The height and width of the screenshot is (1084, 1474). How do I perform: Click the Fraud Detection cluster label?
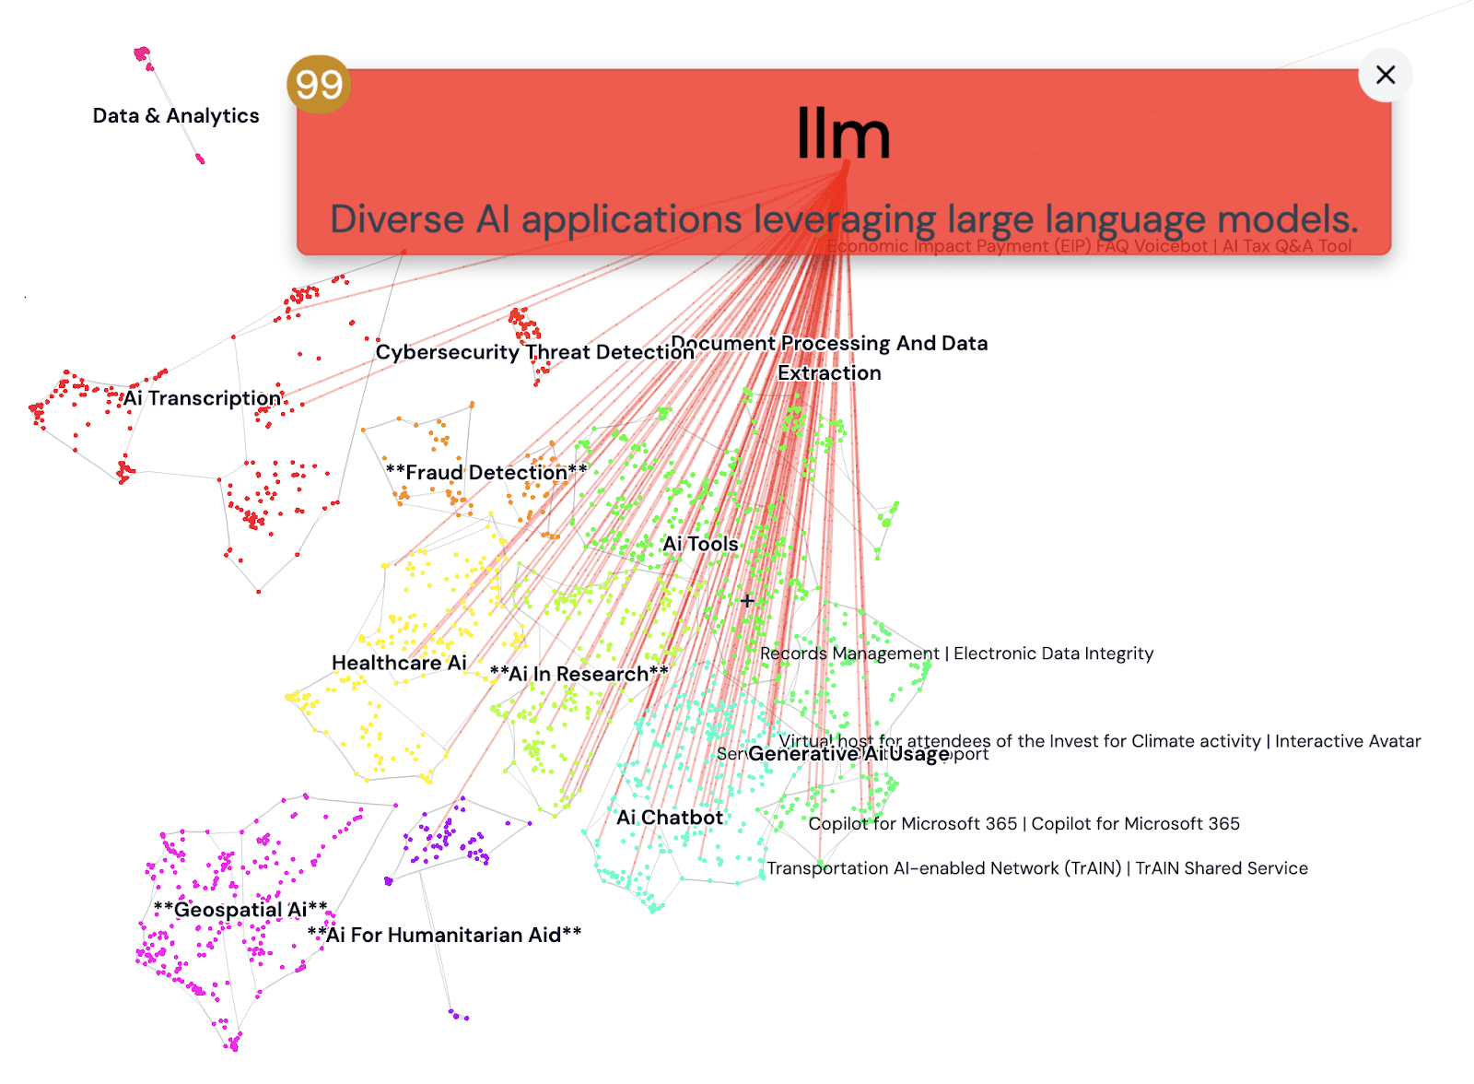click(x=485, y=472)
